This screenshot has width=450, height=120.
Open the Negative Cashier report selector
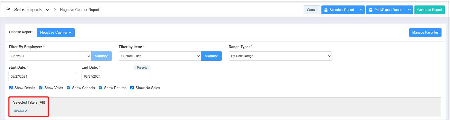click(x=56, y=33)
